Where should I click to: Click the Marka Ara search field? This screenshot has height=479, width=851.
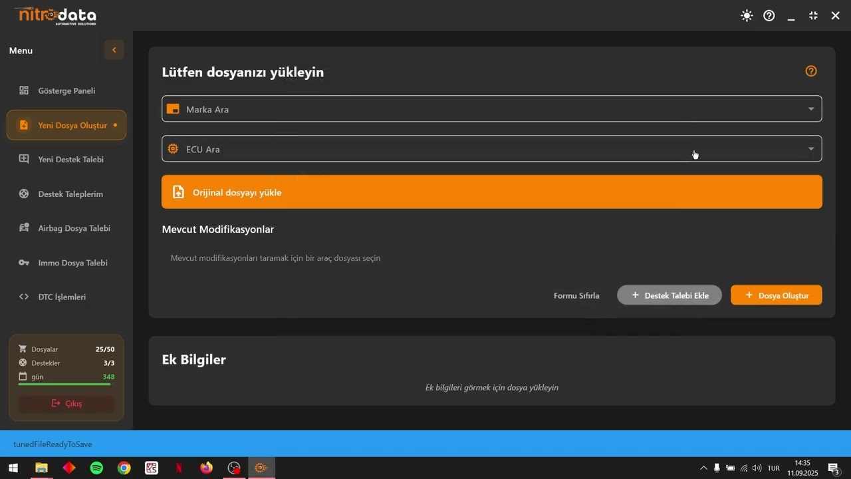[492, 109]
